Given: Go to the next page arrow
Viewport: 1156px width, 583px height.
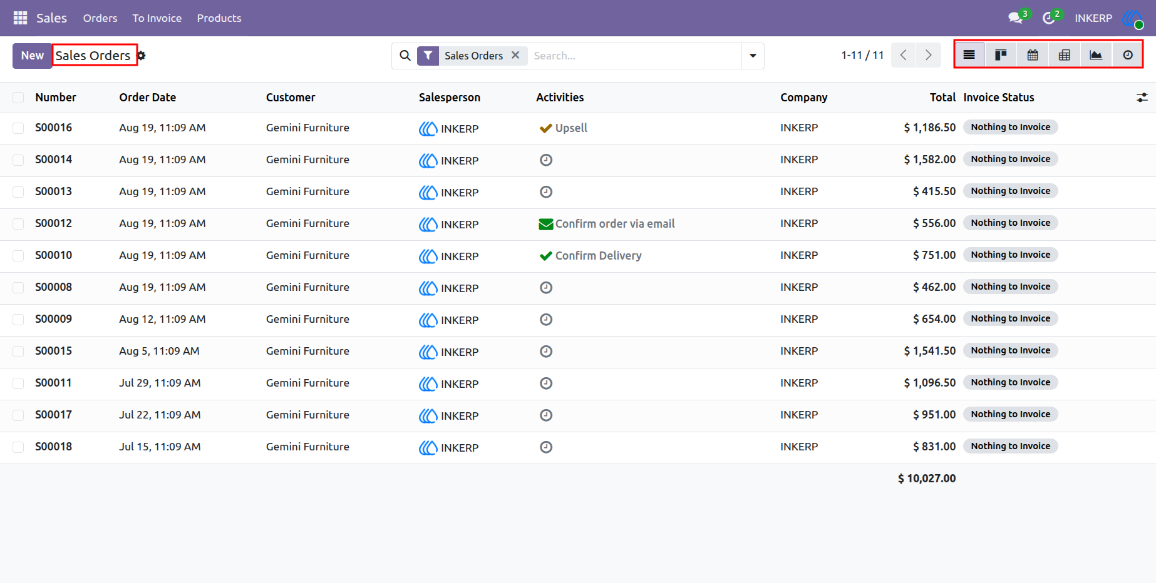Looking at the screenshot, I should [x=928, y=55].
